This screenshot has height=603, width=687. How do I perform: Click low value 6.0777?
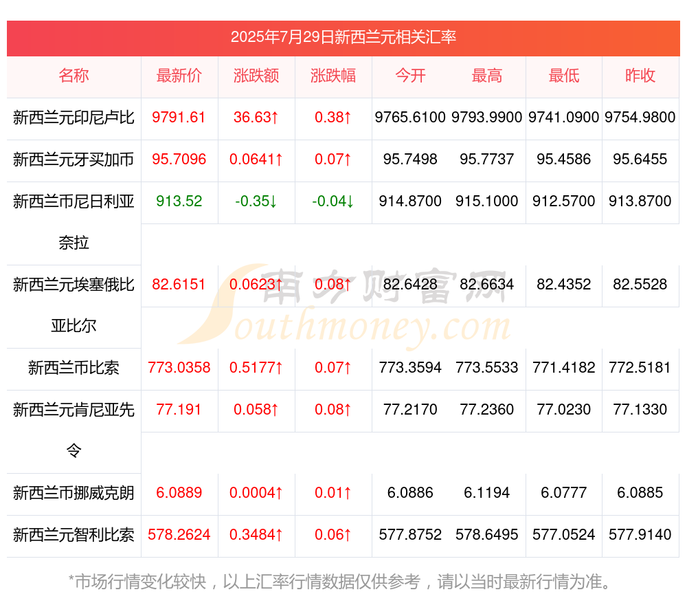(564, 493)
